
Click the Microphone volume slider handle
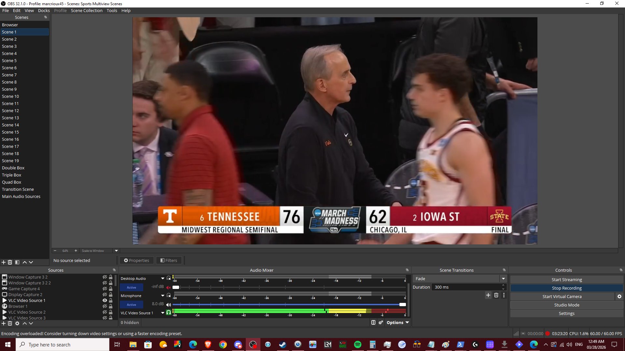[x=402, y=305]
